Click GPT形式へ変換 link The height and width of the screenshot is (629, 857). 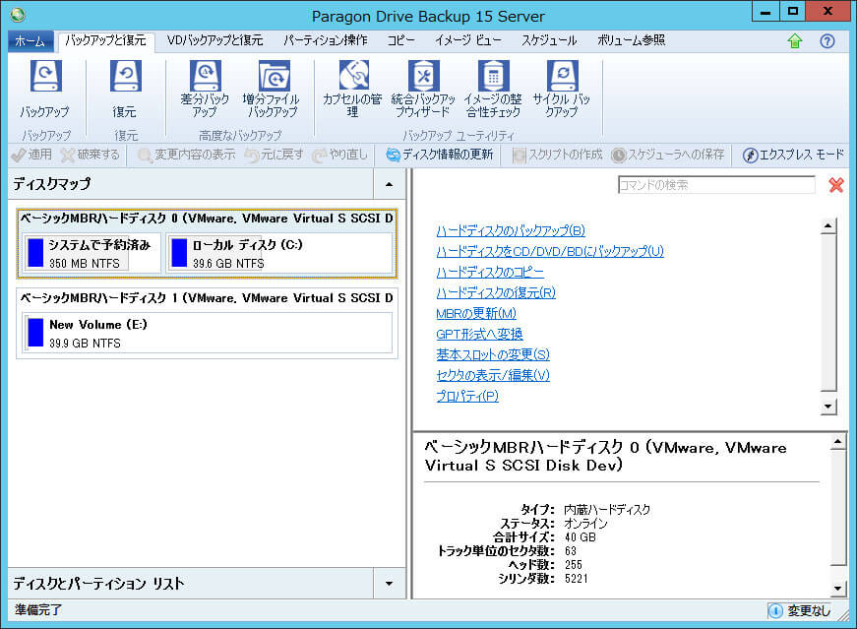pyautogui.click(x=479, y=335)
